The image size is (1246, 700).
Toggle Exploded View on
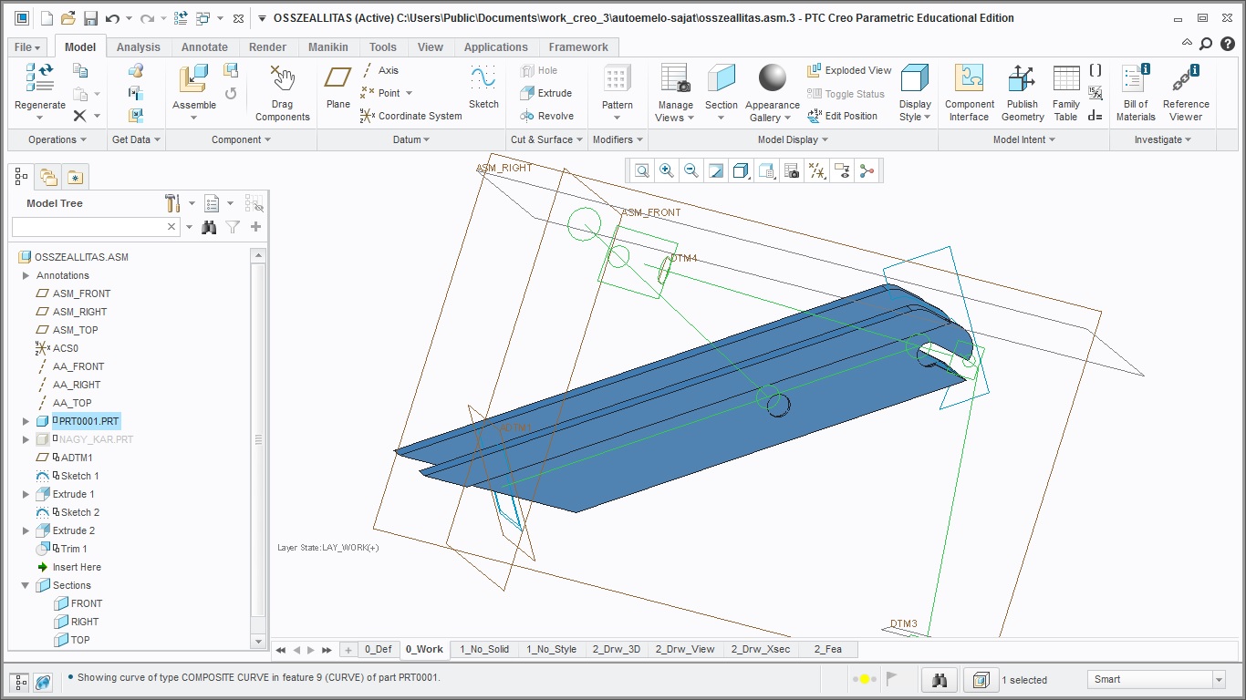tap(849, 70)
